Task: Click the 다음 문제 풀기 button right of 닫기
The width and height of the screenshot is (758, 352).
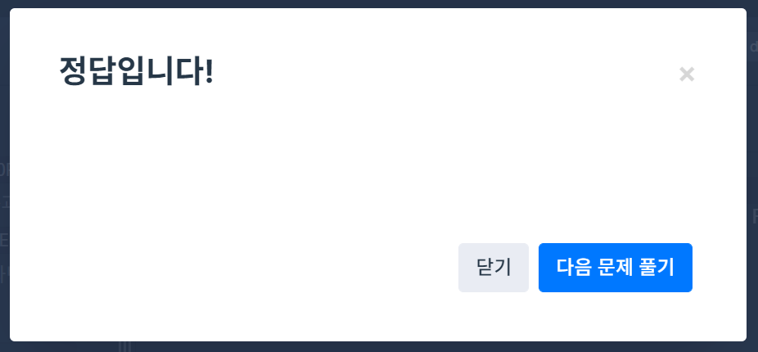Action: (x=616, y=268)
